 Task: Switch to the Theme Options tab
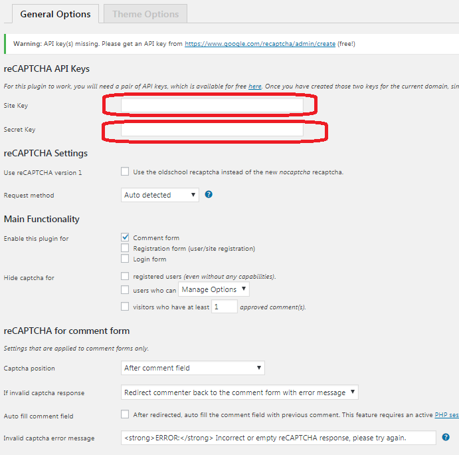pyautogui.click(x=145, y=14)
